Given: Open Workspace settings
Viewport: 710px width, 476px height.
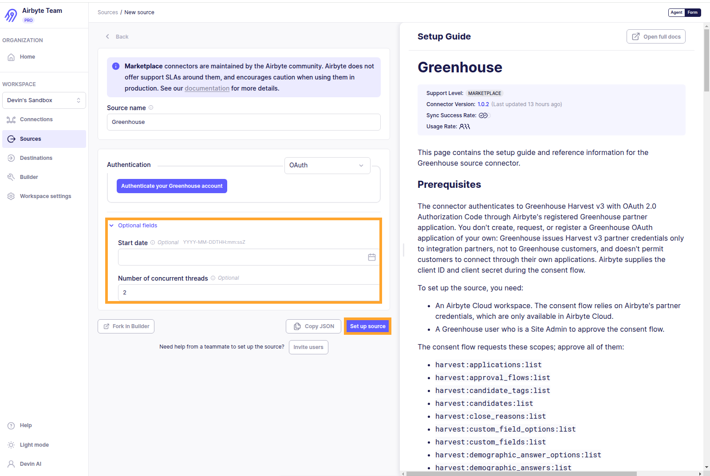Looking at the screenshot, I should (44, 196).
